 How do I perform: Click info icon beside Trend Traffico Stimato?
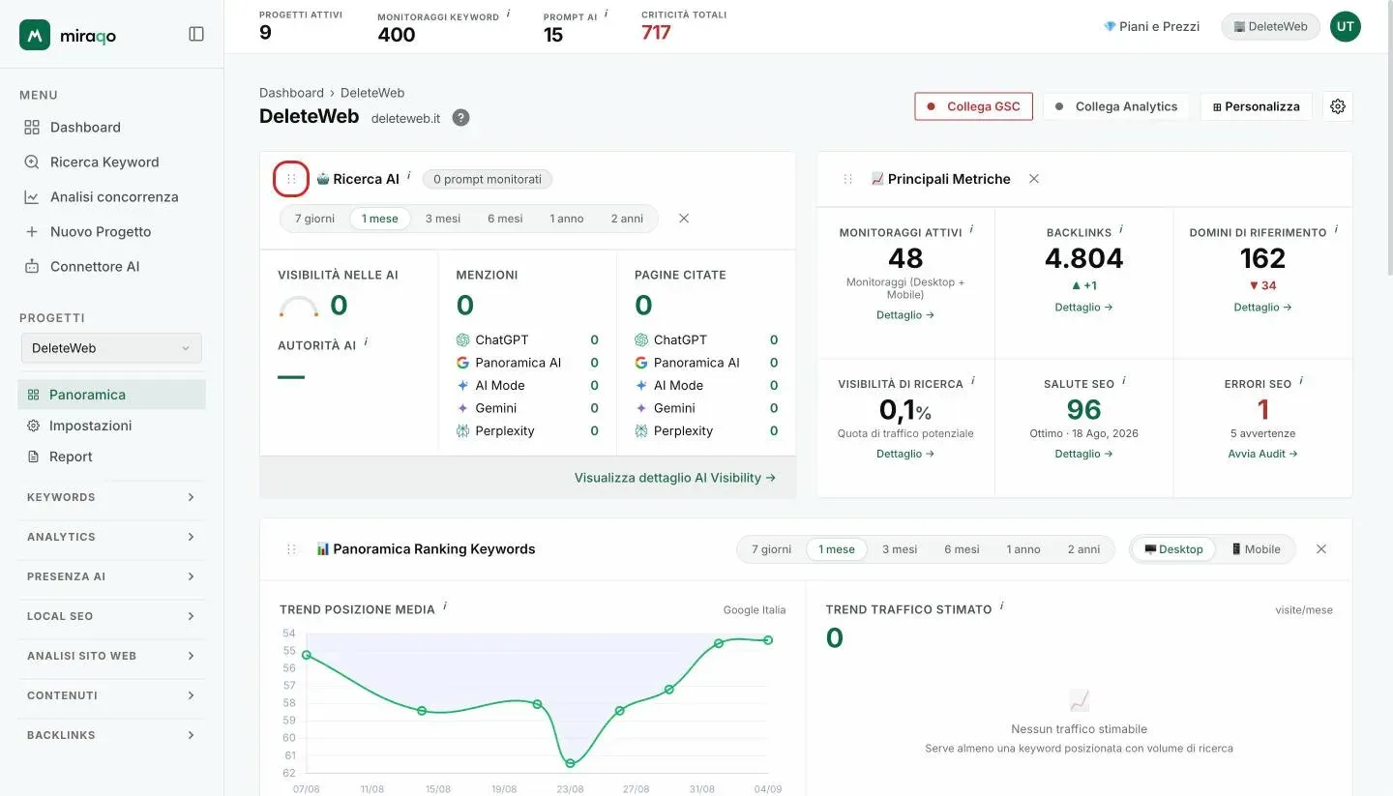point(1001,606)
